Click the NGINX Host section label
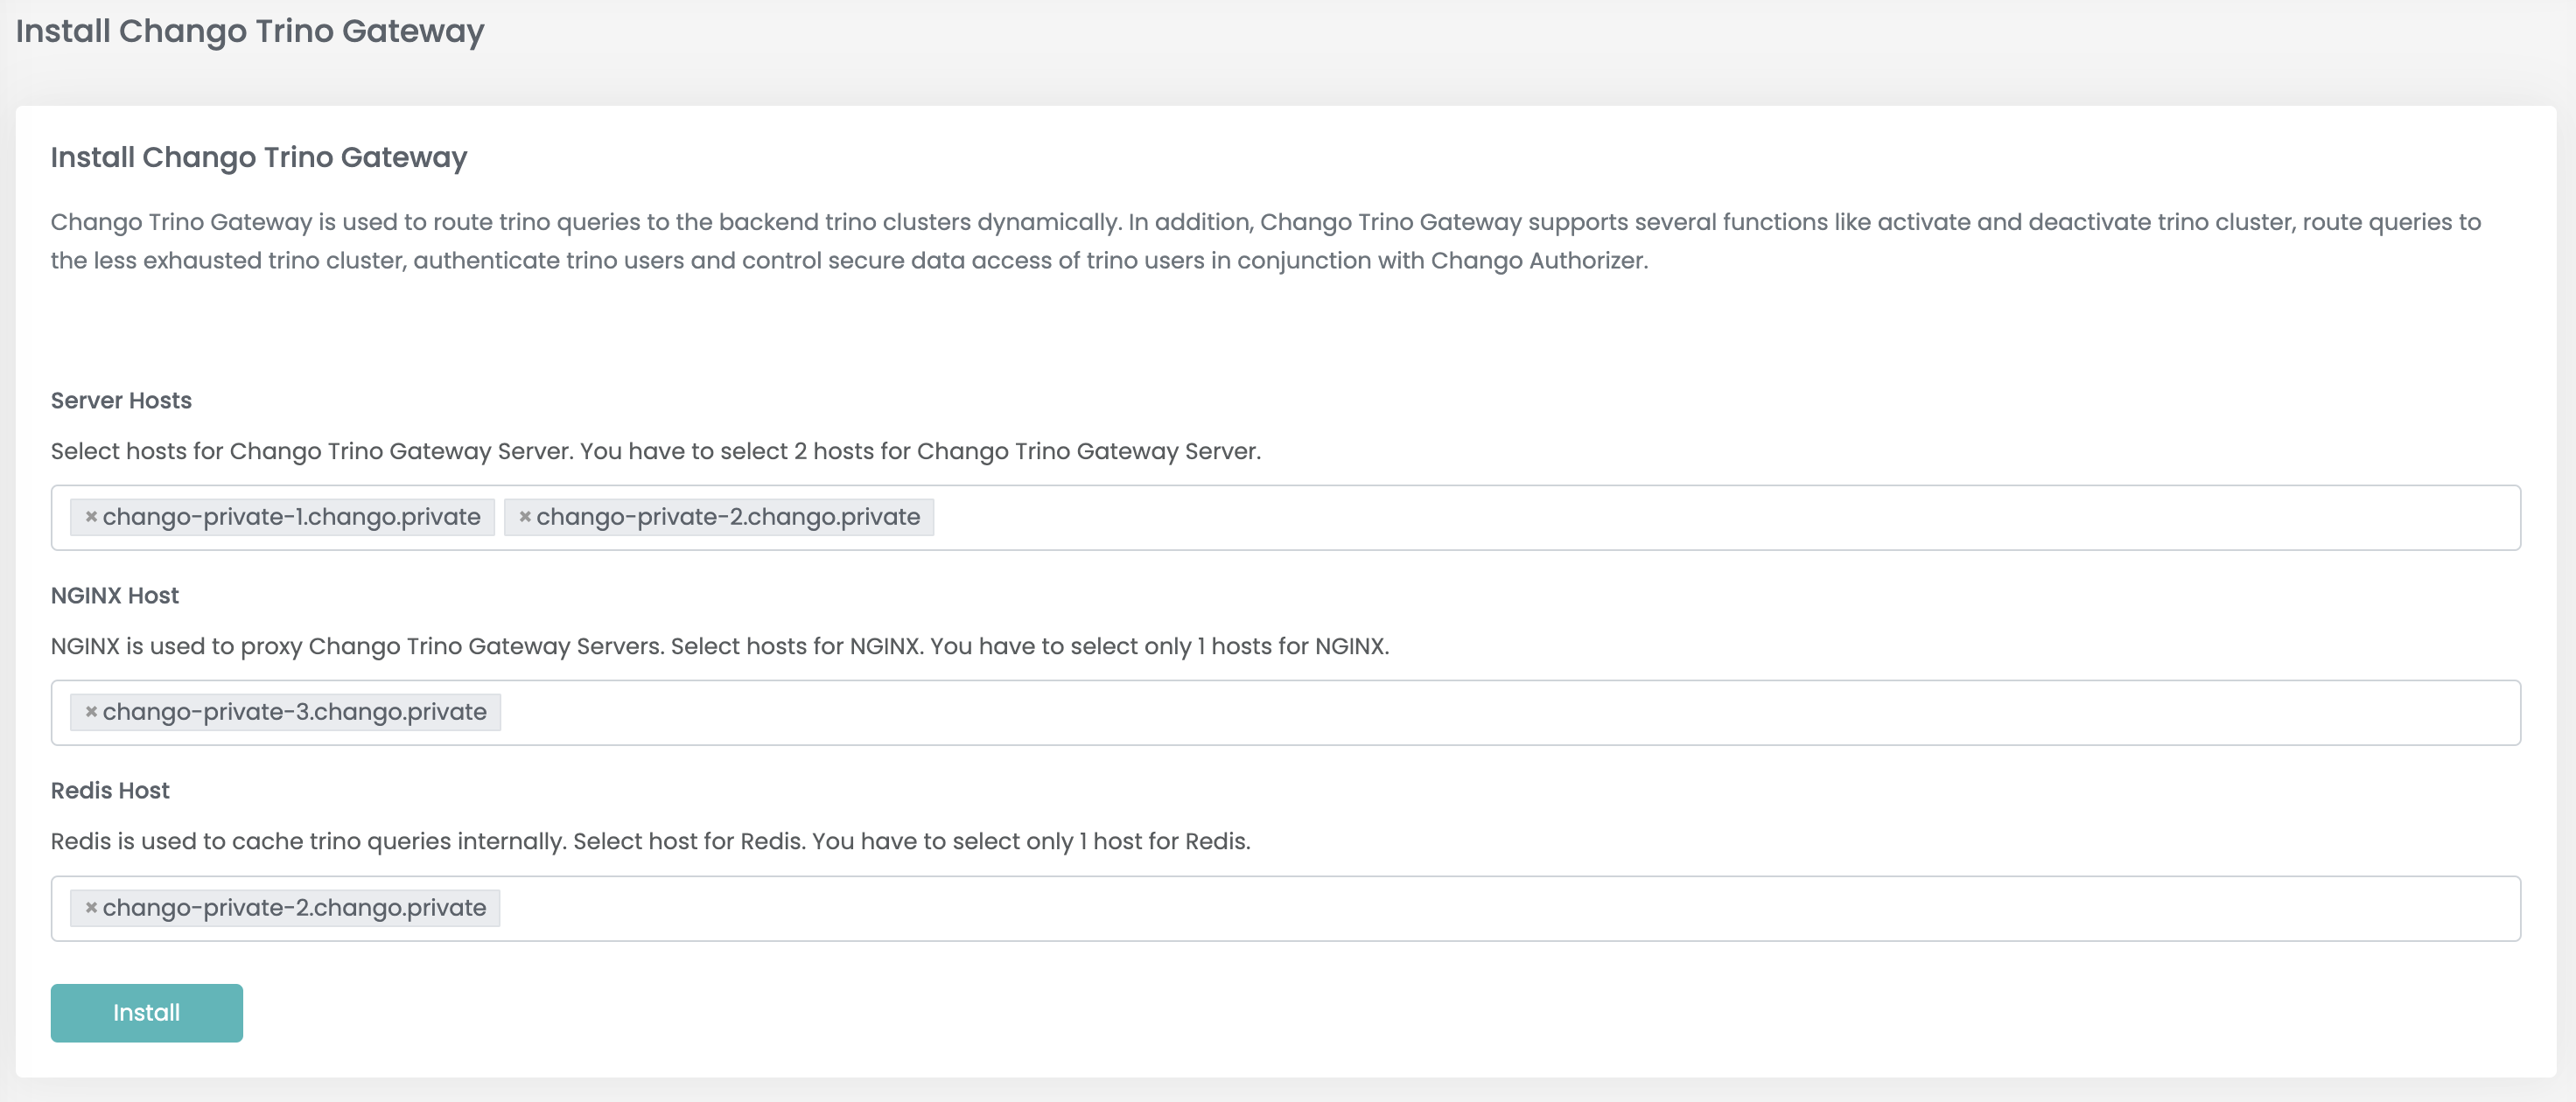The image size is (2576, 1102). (115, 595)
